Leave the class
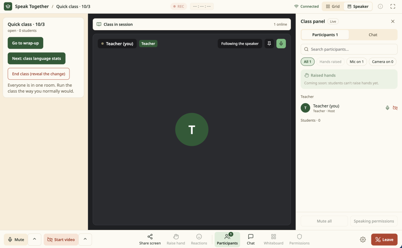Viewport: 402px width, 248px height. (384, 239)
